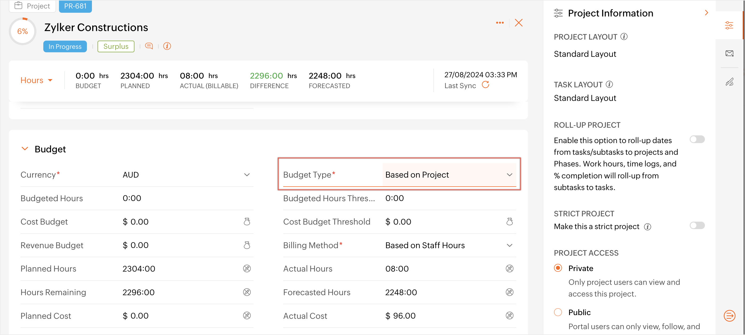Open the comments bubble icon
The image size is (745, 335).
point(149,46)
